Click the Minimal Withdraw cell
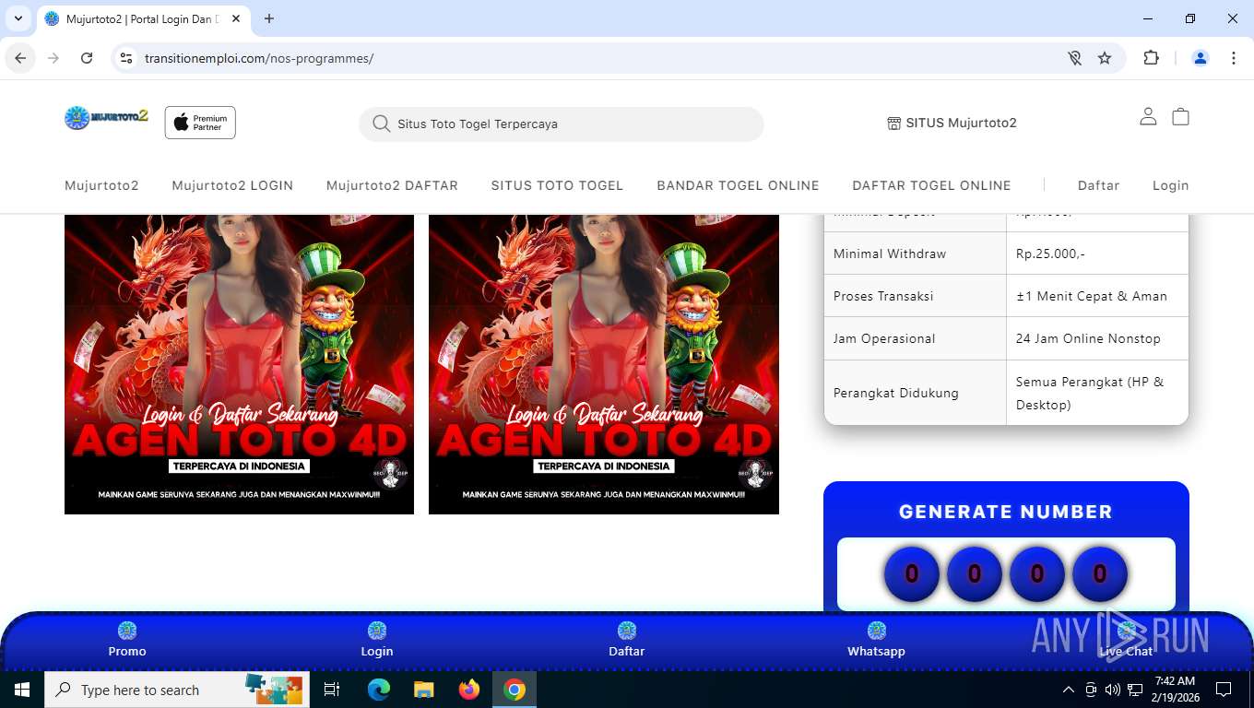This screenshot has width=1254, height=708. click(916, 254)
